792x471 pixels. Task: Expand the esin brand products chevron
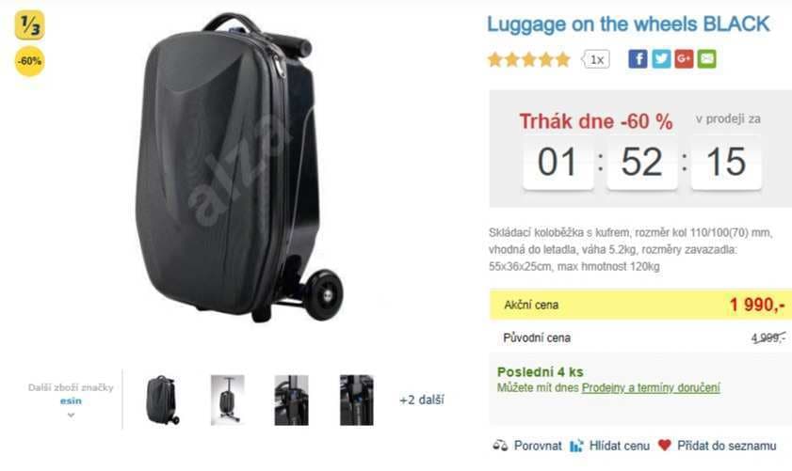pos(72,415)
